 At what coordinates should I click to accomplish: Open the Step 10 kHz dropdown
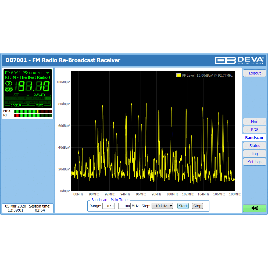pyautogui.click(x=162, y=206)
